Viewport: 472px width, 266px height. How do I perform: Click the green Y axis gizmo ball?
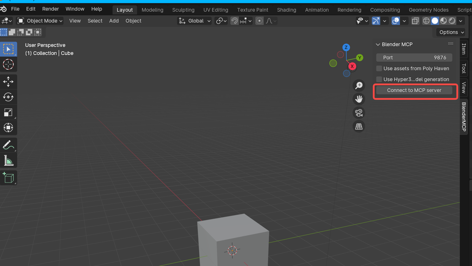[360, 58]
